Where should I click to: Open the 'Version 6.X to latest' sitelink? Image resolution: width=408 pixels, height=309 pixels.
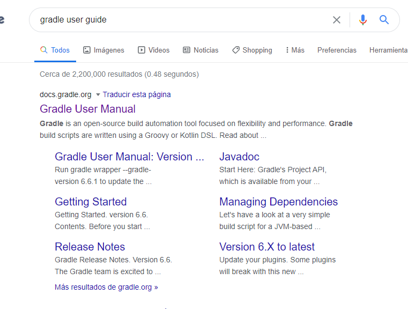(x=267, y=247)
